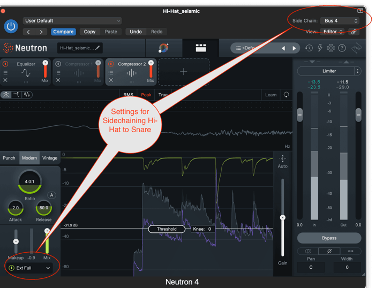Open the Equalizer module preset list icon
The image size is (375, 288).
(x=5, y=72)
